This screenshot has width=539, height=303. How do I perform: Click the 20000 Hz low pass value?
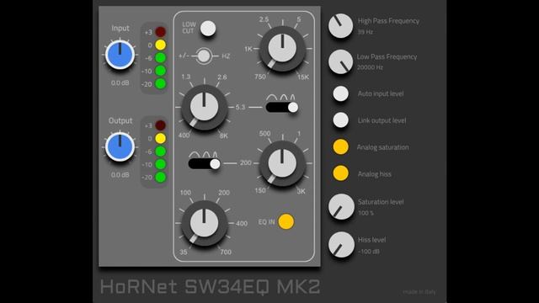pos(370,67)
